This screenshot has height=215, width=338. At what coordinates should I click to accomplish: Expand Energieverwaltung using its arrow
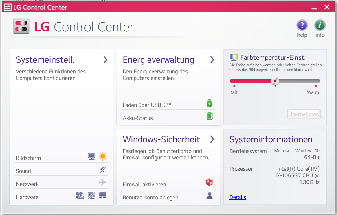212,60
